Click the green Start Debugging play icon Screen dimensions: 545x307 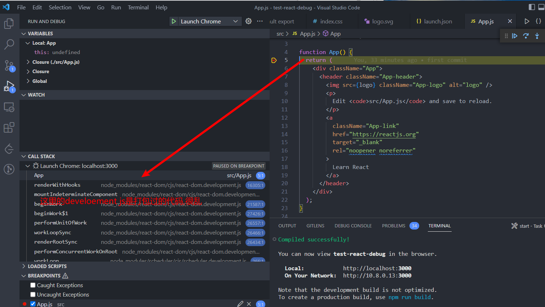(174, 21)
